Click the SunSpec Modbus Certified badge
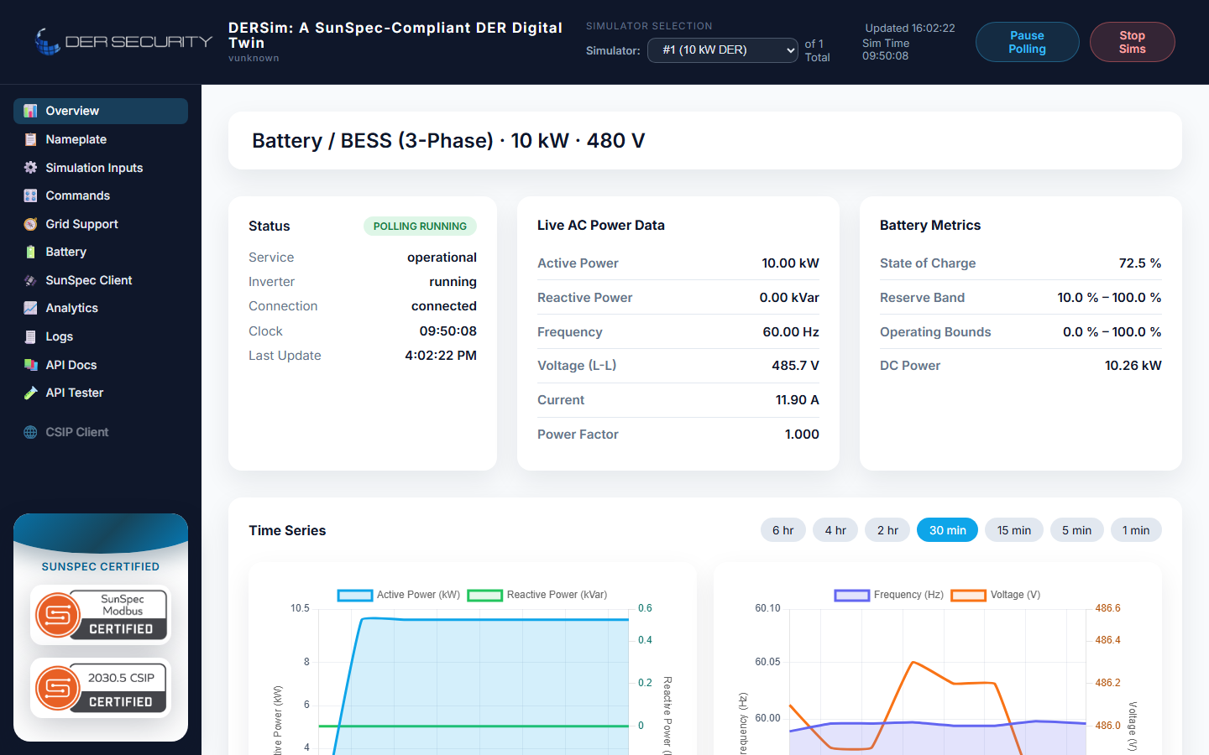Viewport: 1209px width, 755px height. 101,615
